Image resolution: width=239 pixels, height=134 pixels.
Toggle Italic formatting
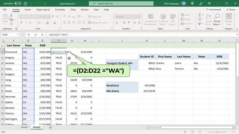pos(26,22)
